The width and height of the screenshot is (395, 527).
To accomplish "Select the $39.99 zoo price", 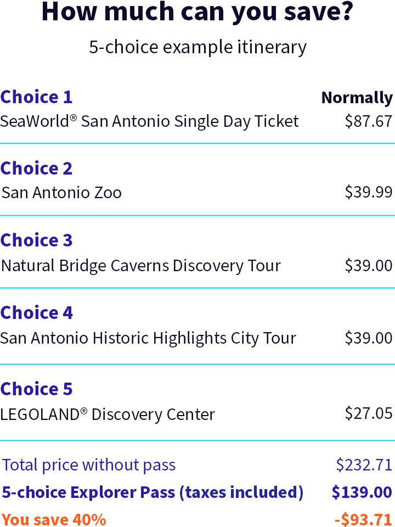I will click(x=369, y=193).
